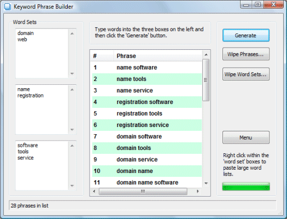Image resolution: width=287 pixels, height=219 pixels.
Task: Click the horizontal scrollbar right arrow
Action: click(x=198, y=191)
